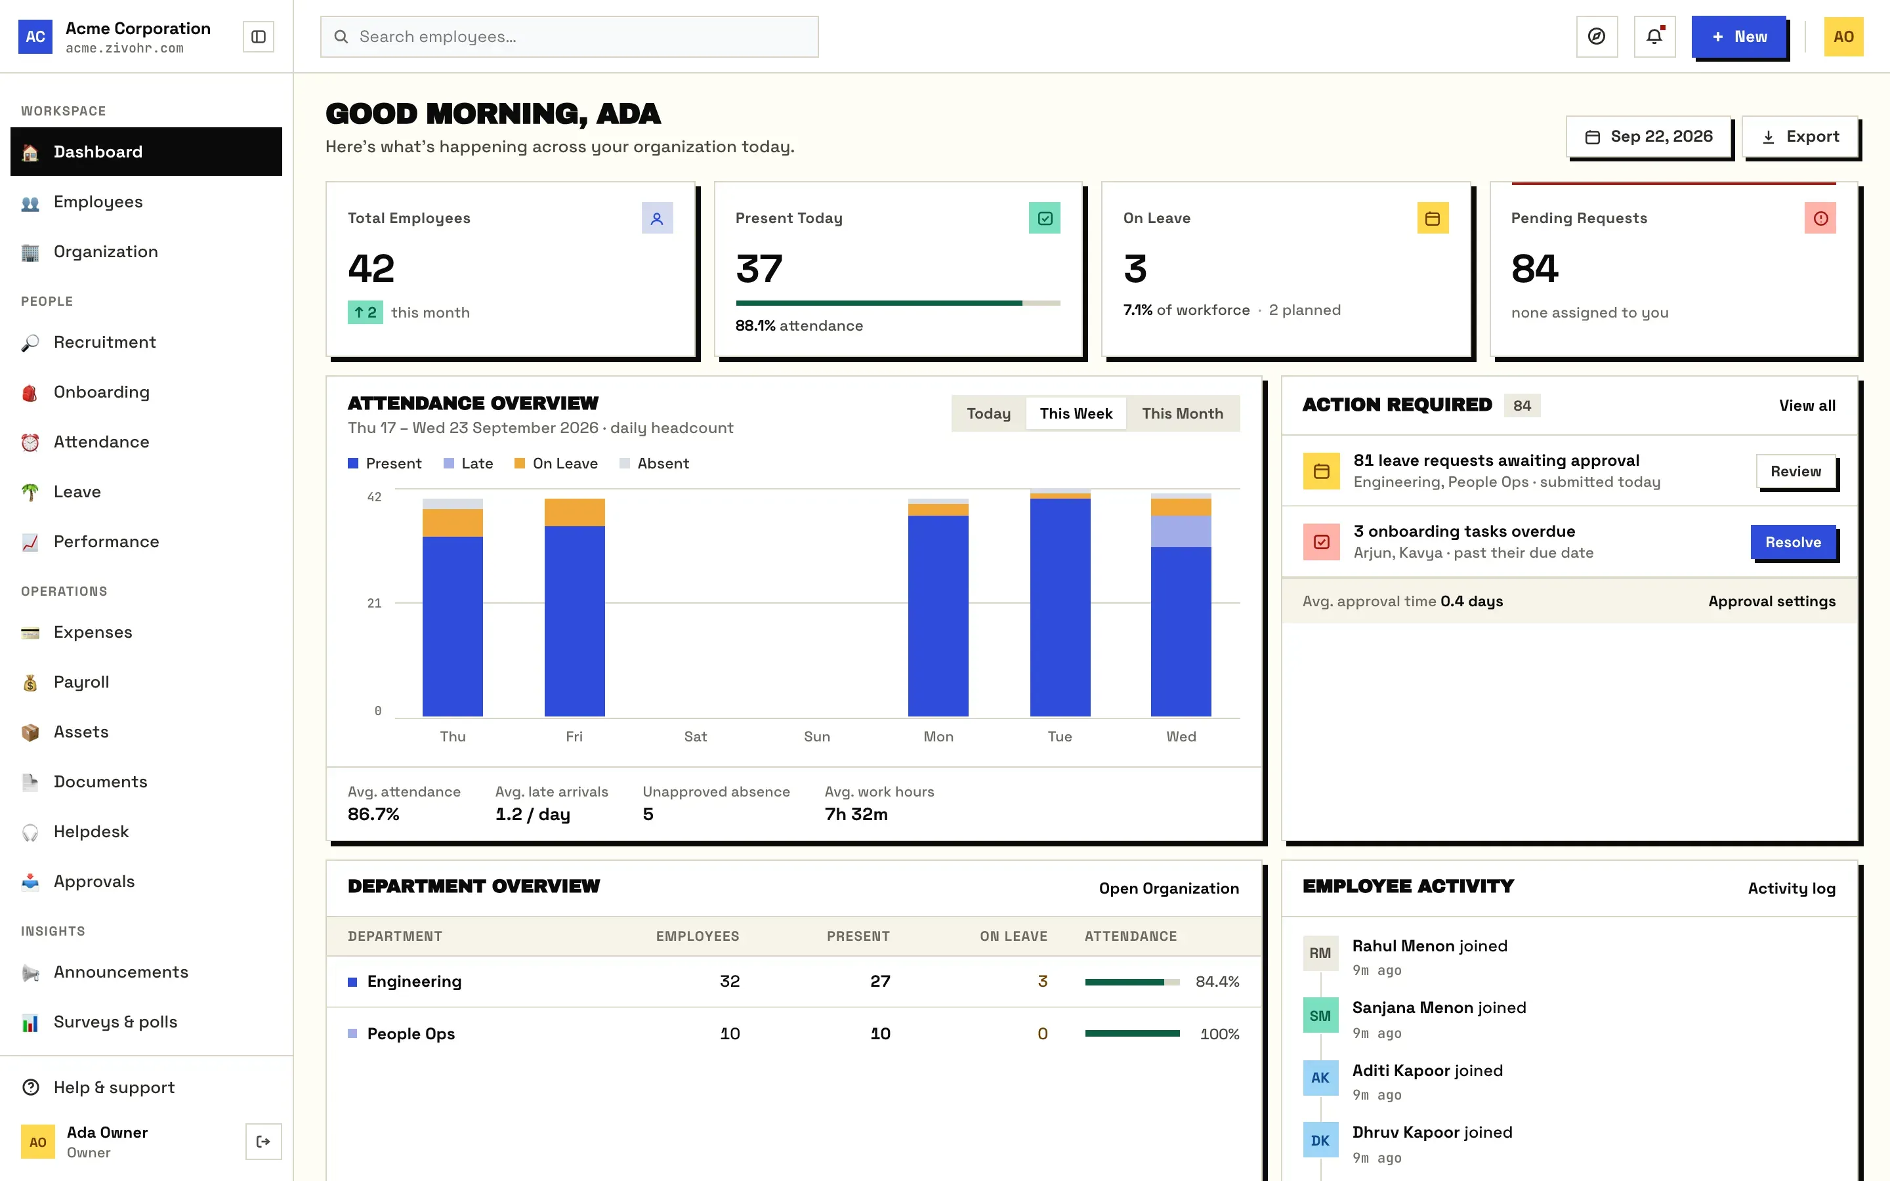Click the onboarding tasks overdue icon
This screenshot has height=1181, width=1890.
1322,542
